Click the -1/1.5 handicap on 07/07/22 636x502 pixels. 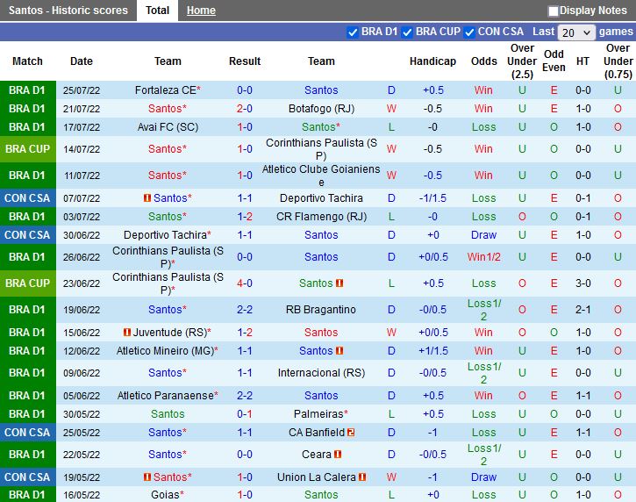(432, 198)
